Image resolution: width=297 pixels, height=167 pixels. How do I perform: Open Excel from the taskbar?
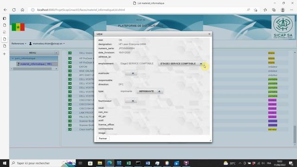tap(129, 163)
